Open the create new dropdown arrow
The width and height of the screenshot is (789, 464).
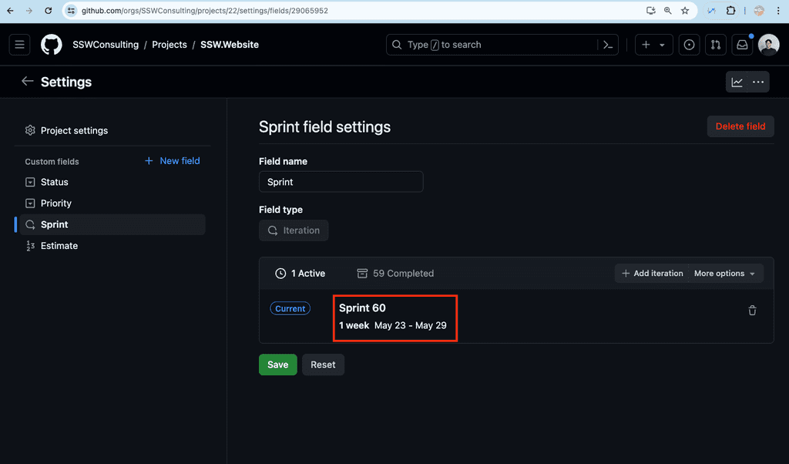[x=663, y=45]
